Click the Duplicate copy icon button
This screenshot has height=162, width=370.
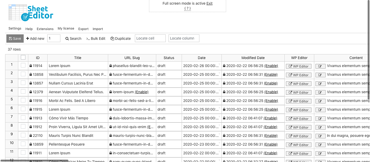coord(121,39)
